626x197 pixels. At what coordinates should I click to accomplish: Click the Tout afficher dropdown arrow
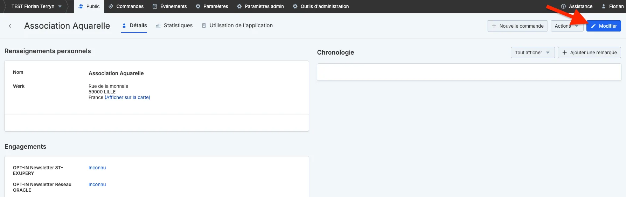pos(548,52)
